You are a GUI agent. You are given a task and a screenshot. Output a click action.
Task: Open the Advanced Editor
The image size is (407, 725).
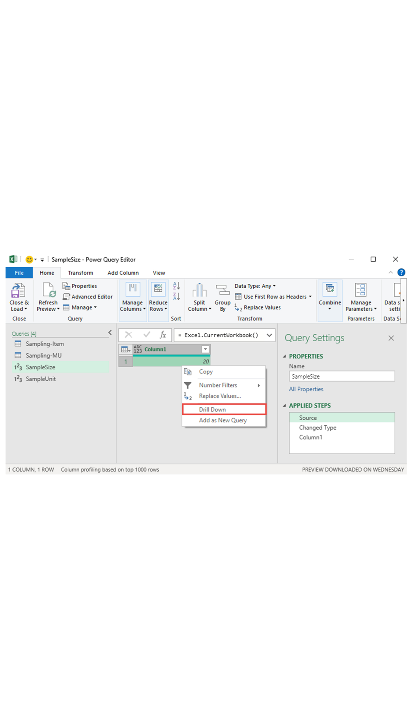88,297
